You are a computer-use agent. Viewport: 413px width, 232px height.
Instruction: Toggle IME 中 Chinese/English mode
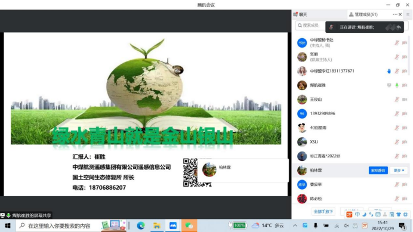(x=357, y=215)
